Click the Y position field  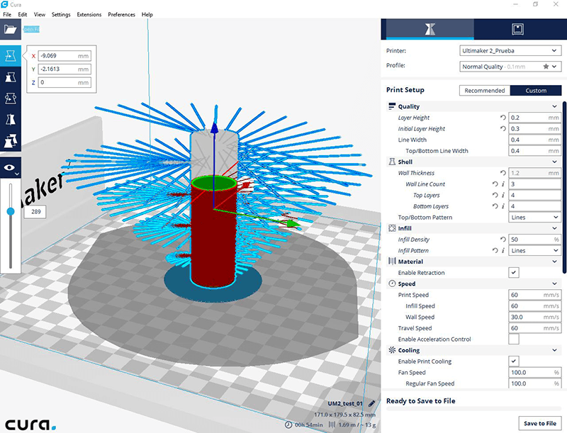[64, 69]
